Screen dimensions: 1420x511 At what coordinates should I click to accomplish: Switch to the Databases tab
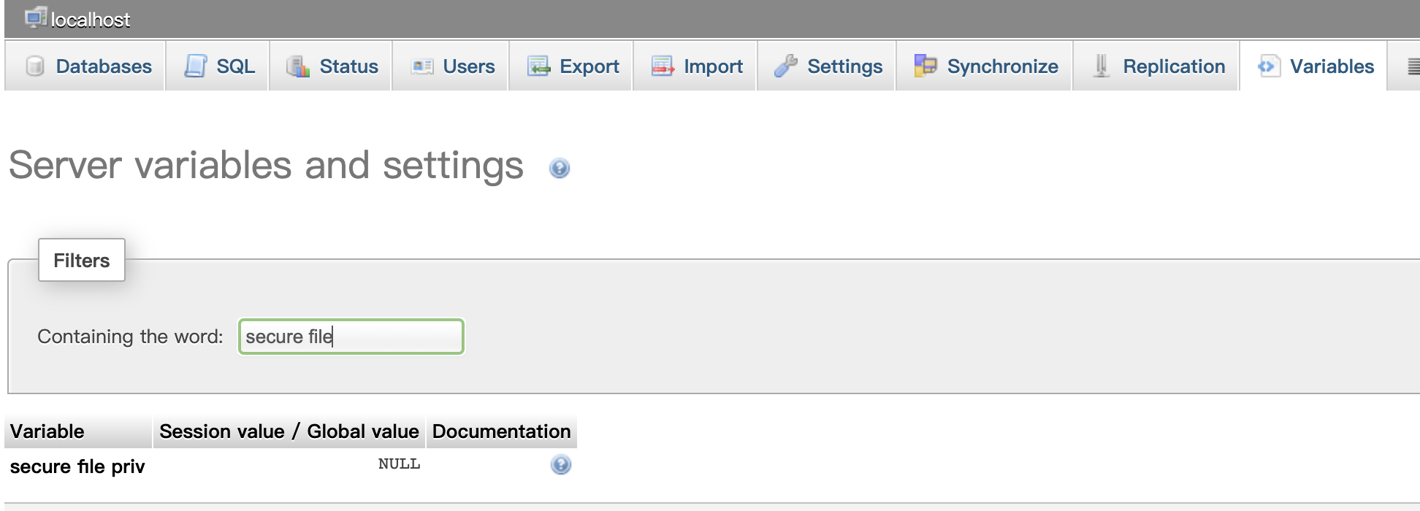point(103,66)
